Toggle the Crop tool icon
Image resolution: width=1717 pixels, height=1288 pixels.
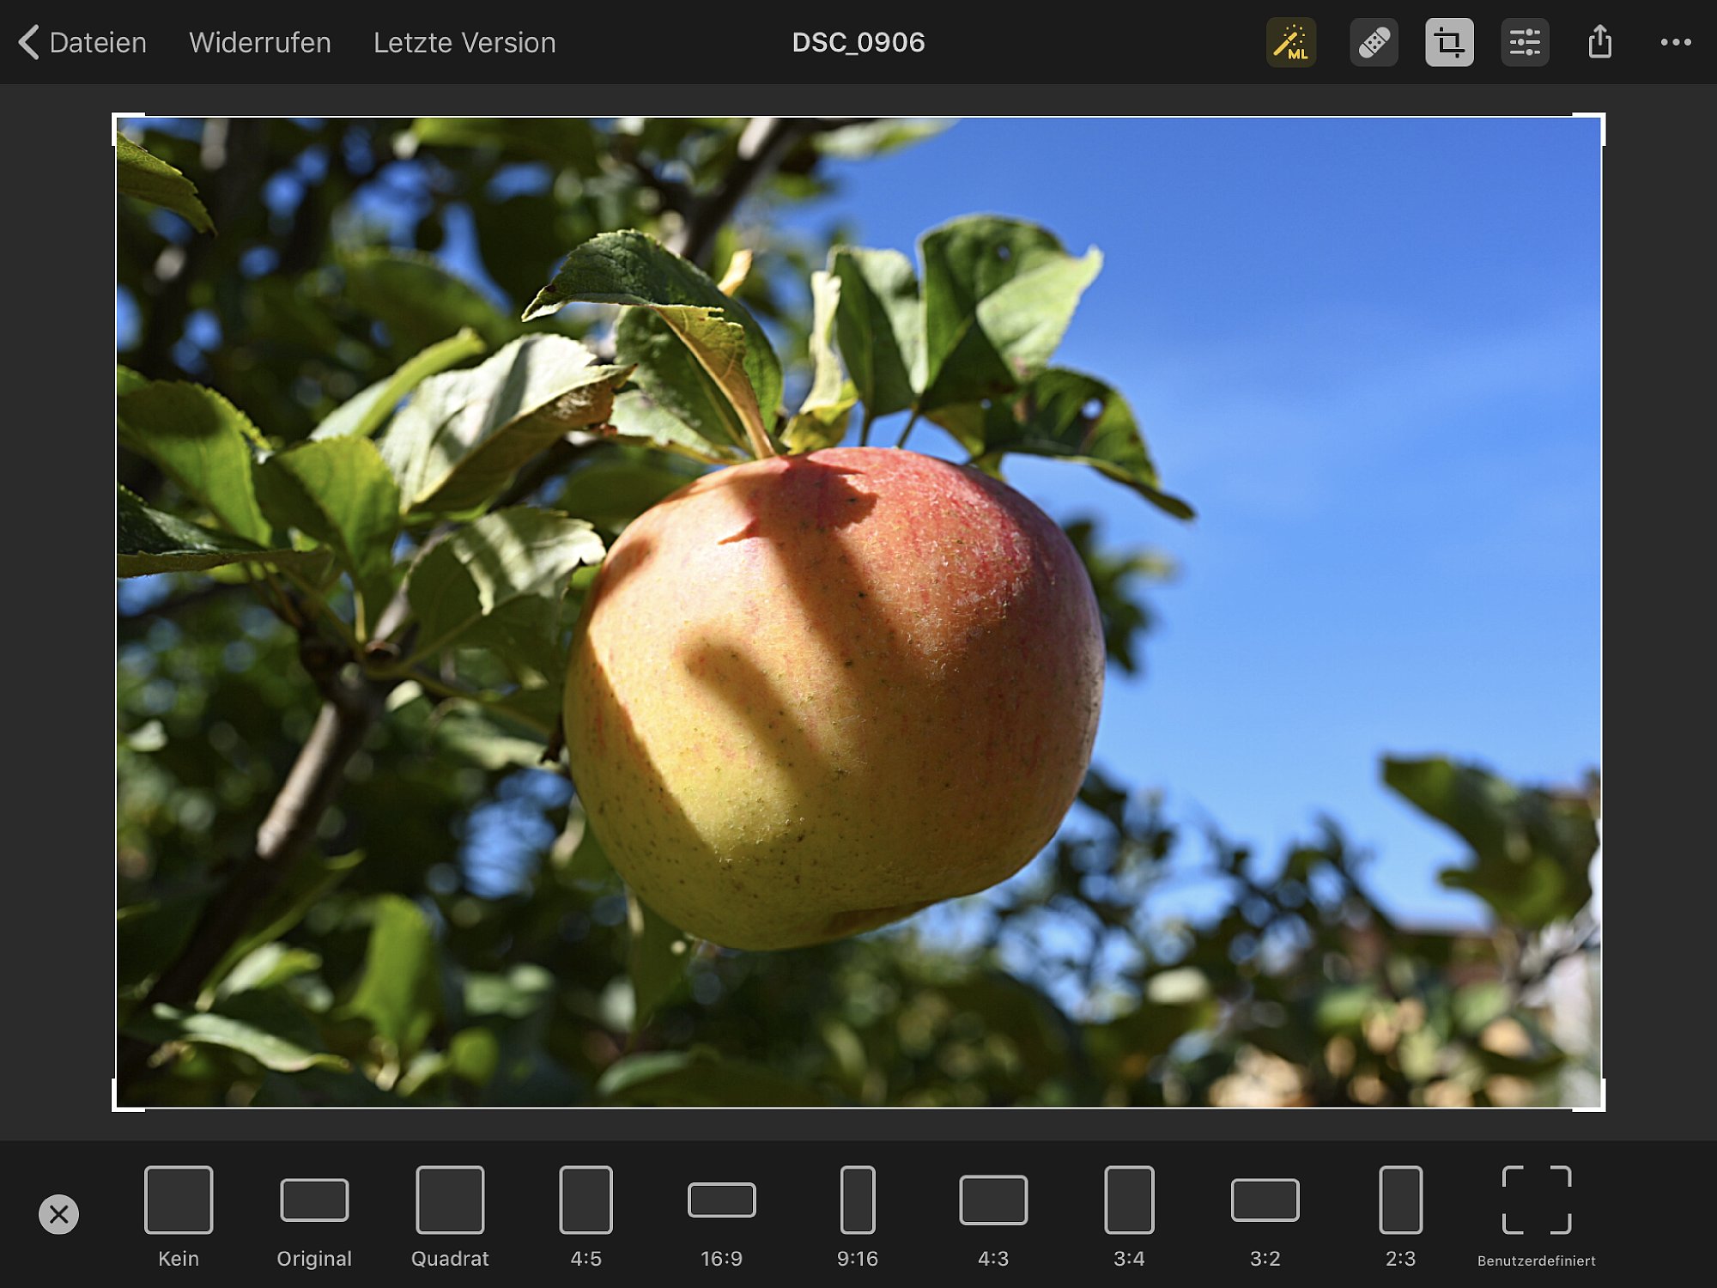(1449, 42)
